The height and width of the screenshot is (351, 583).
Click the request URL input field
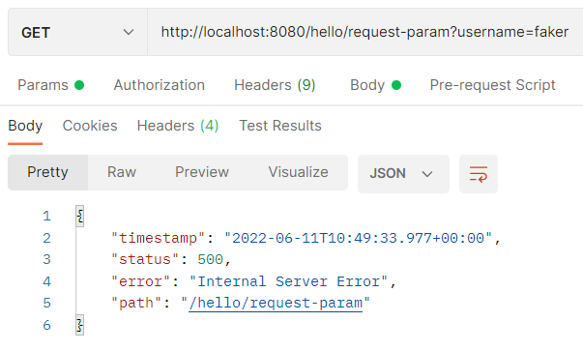tap(364, 32)
